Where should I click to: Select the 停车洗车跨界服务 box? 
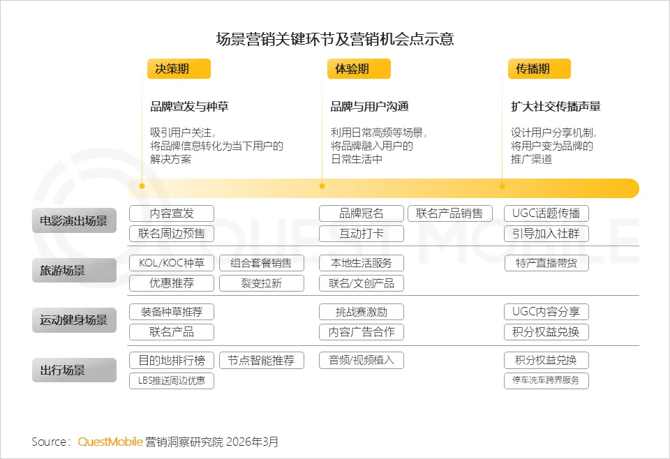coord(546,381)
